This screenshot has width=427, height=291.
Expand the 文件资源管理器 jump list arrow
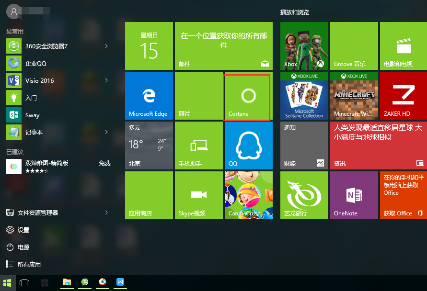pos(106,213)
